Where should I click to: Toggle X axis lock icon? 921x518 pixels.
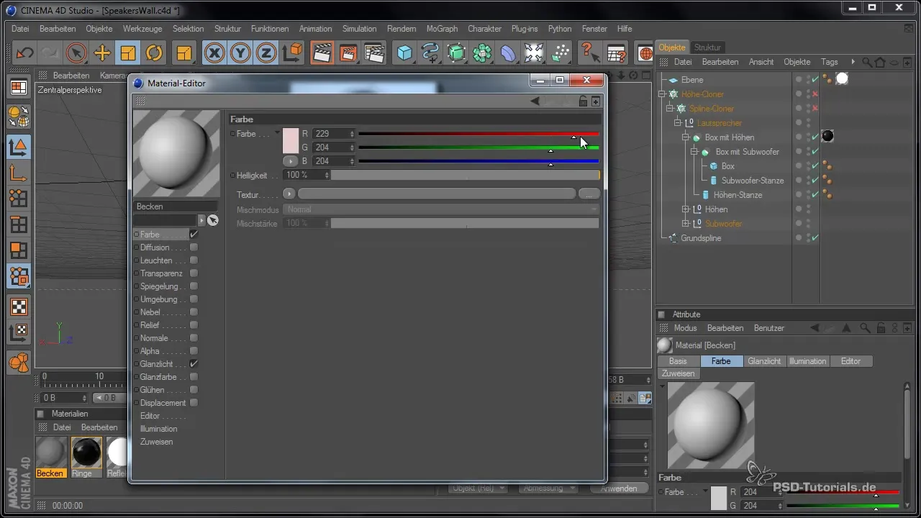click(214, 53)
